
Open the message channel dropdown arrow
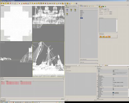coord(63,79)
